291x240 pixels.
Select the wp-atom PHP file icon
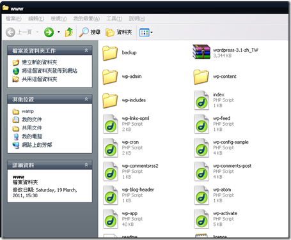[x=201, y=195]
